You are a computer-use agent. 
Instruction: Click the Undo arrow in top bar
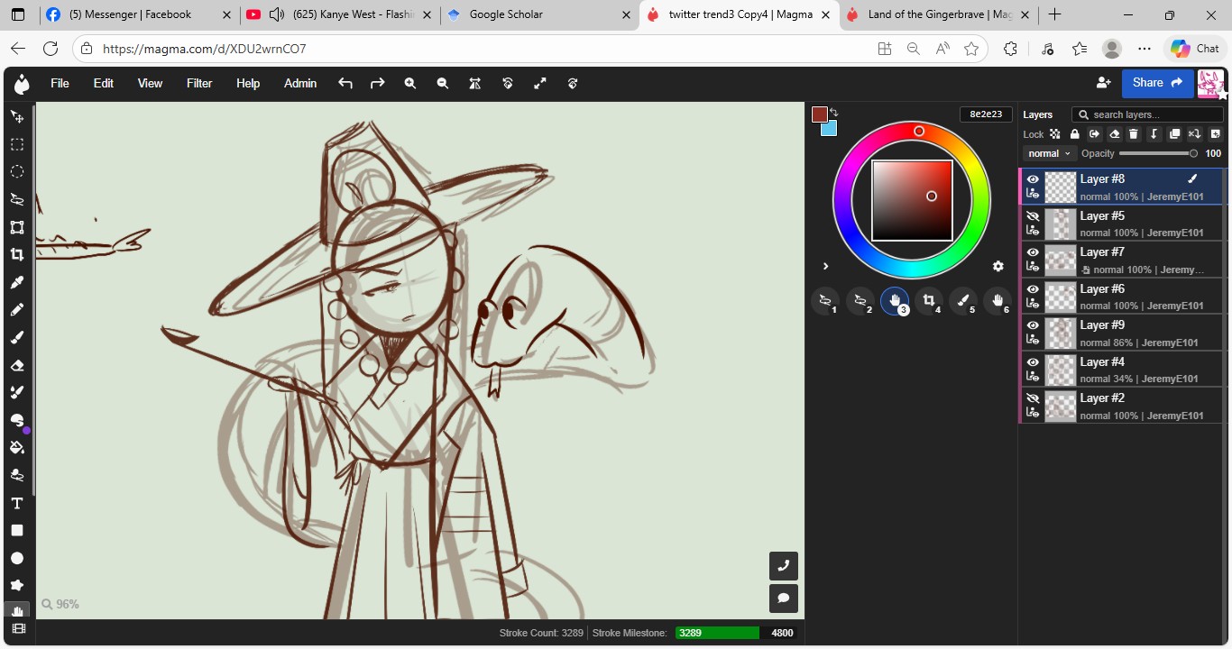point(345,84)
